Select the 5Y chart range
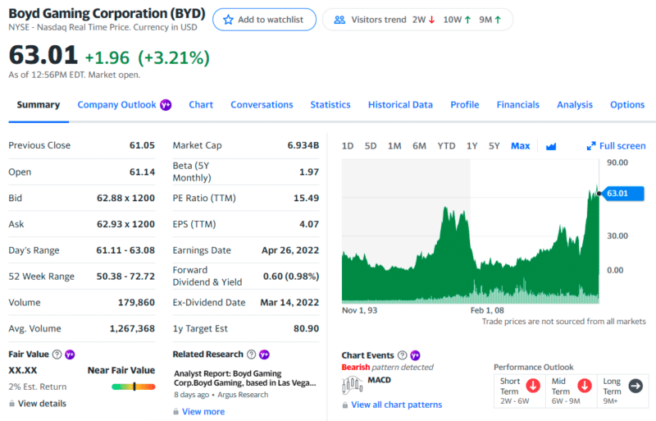The width and height of the screenshot is (656, 421). 494,146
